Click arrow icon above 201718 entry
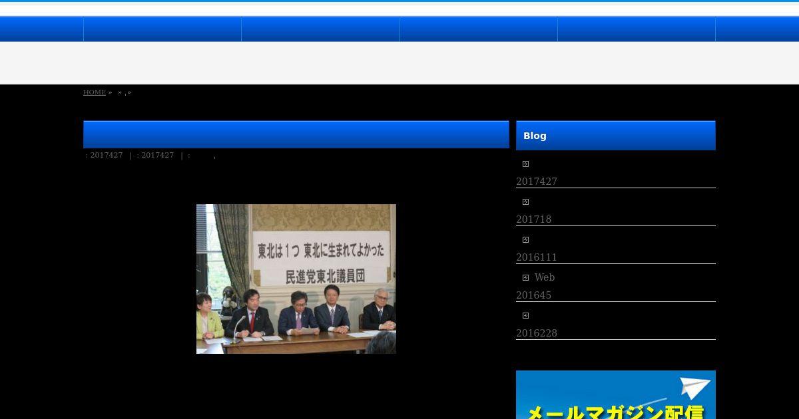Image resolution: width=799 pixels, height=419 pixels. pyautogui.click(x=525, y=202)
